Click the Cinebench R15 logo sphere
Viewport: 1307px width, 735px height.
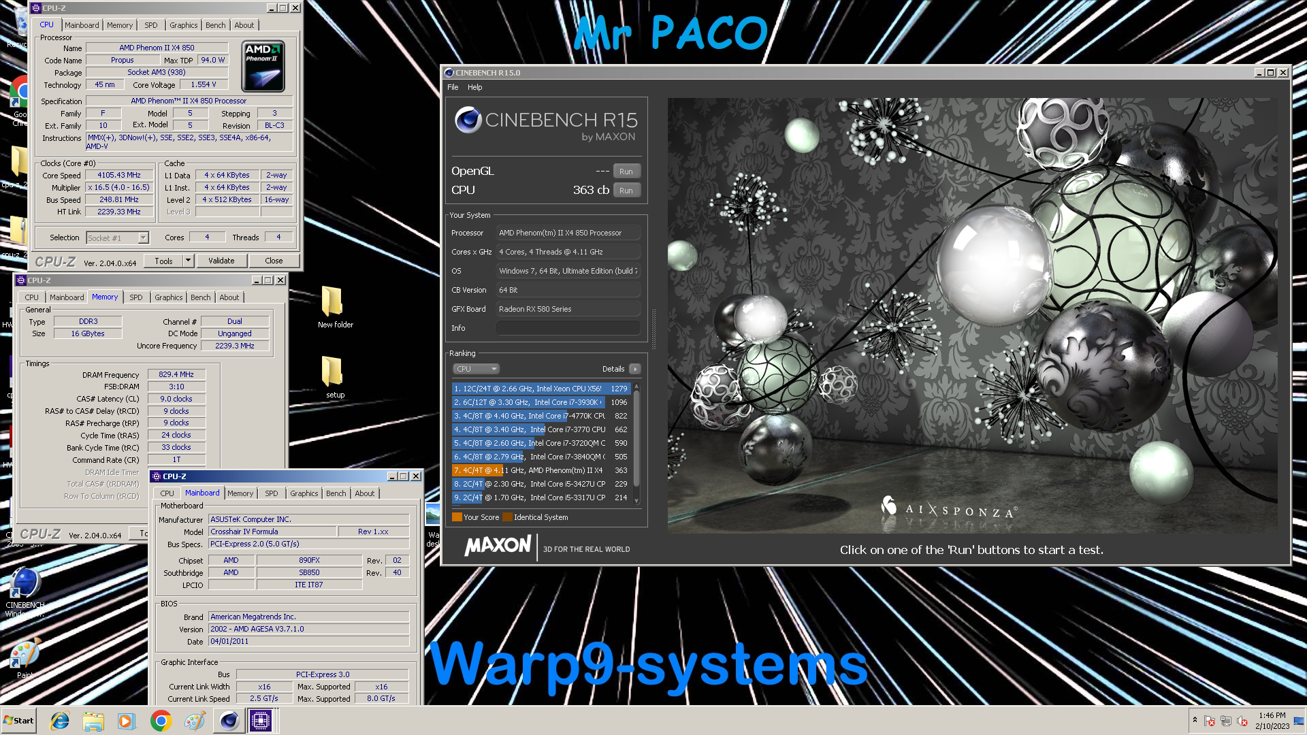coord(468,120)
